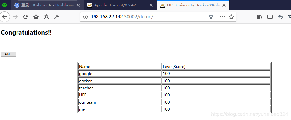Select the our team name cell
Image resolution: width=291 pixels, height=120 pixels.
[x=120, y=102]
